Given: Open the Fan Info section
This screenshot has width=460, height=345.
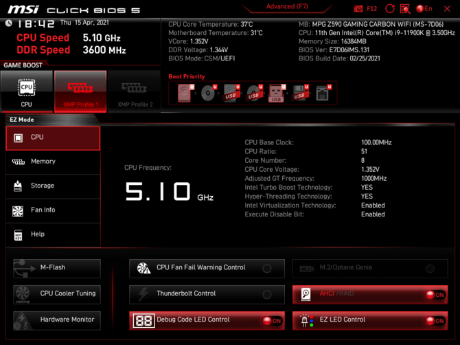Looking at the screenshot, I should (53, 211).
